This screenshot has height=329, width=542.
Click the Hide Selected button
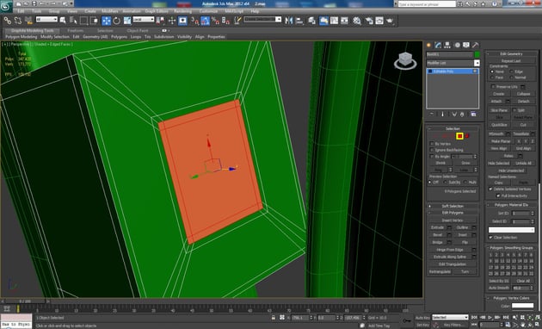tap(498, 163)
